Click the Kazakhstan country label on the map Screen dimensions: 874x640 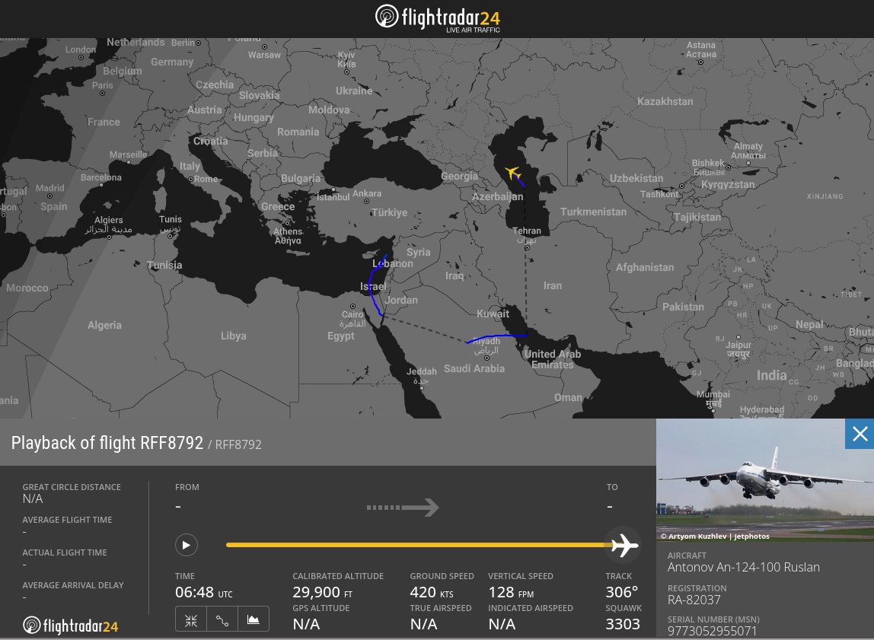coord(665,101)
